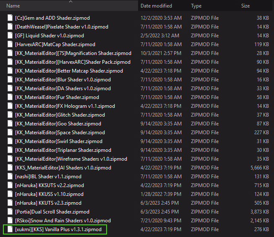Click file icon of Pixelate Shader v1.0
The image size is (274, 237).
point(10,27)
